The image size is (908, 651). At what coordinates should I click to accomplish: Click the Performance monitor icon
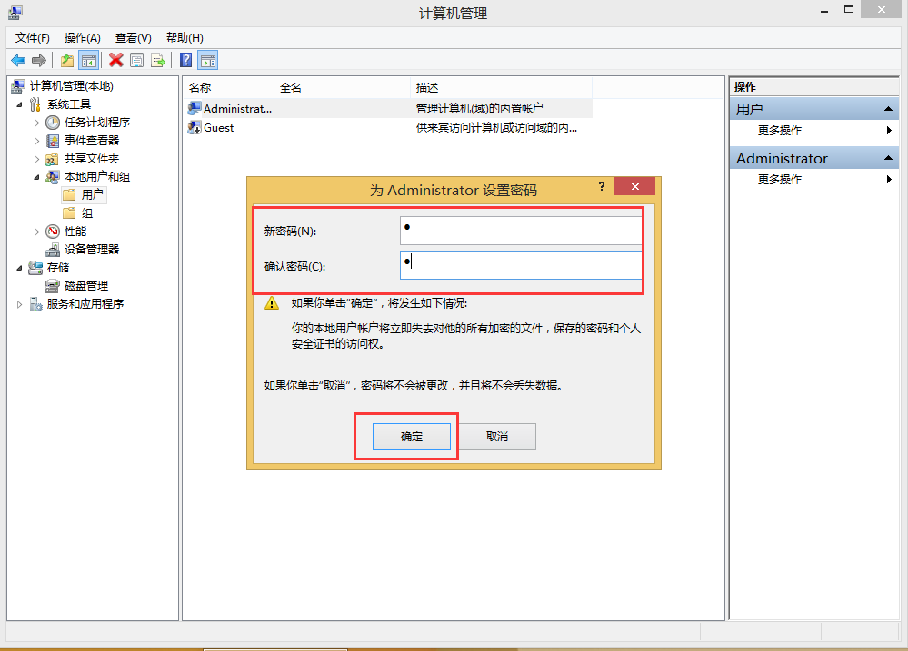[53, 232]
